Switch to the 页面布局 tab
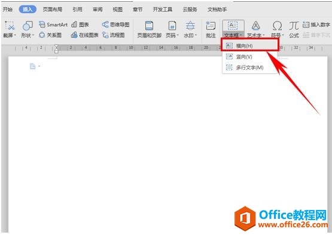The height and width of the screenshot is (235, 332). click(x=53, y=10)
